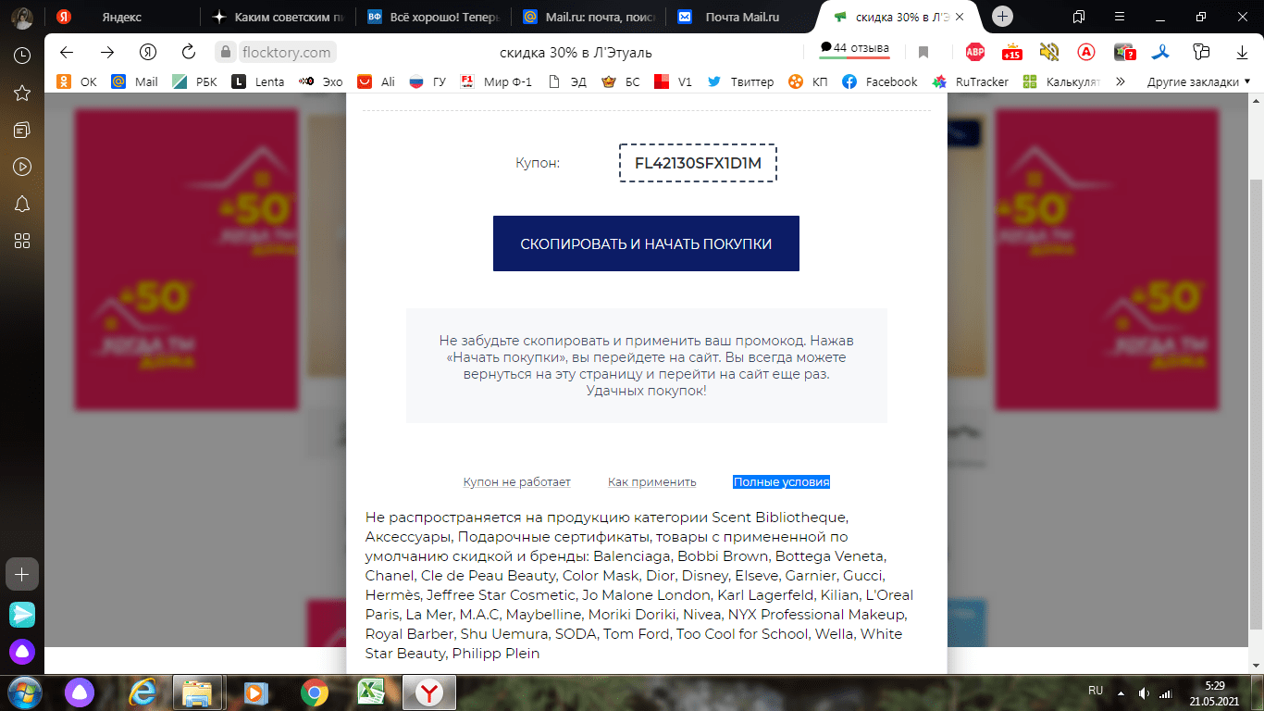Open the +15 crown extension icon
The height and width of the screenshot is (711, 1264).
[1011, 52]
